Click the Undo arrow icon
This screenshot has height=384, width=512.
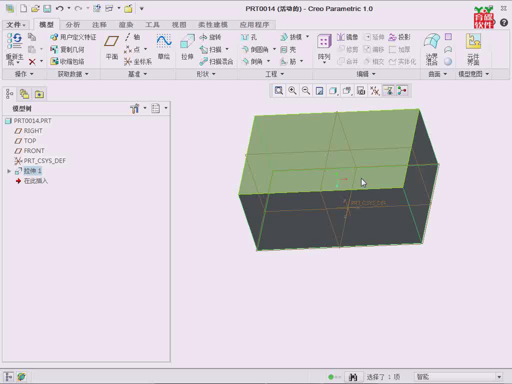point(59,8)
